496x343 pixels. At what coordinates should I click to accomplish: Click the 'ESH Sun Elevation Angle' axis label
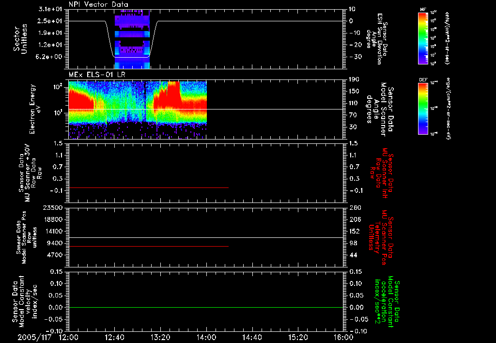pos(376,39)
